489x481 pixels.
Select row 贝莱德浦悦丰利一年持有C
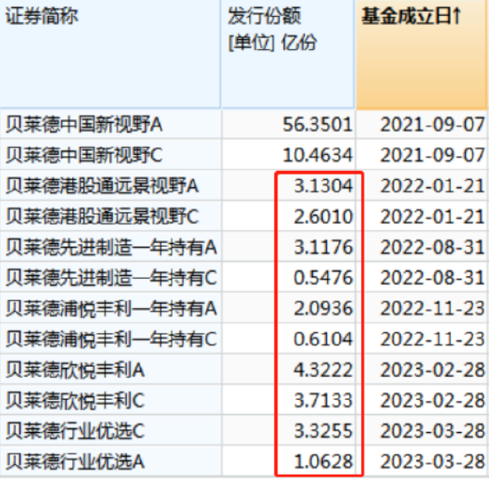(x=244, y=338)
